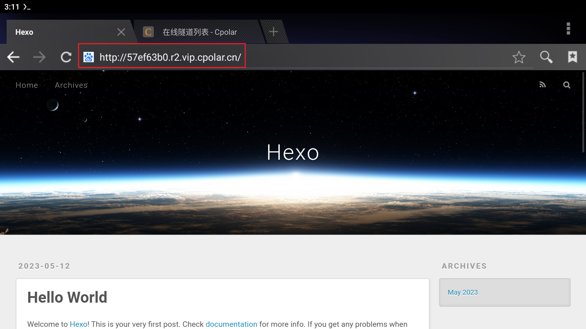
Task: Open the May 2023 archive link
Action: tap(463, 292)
